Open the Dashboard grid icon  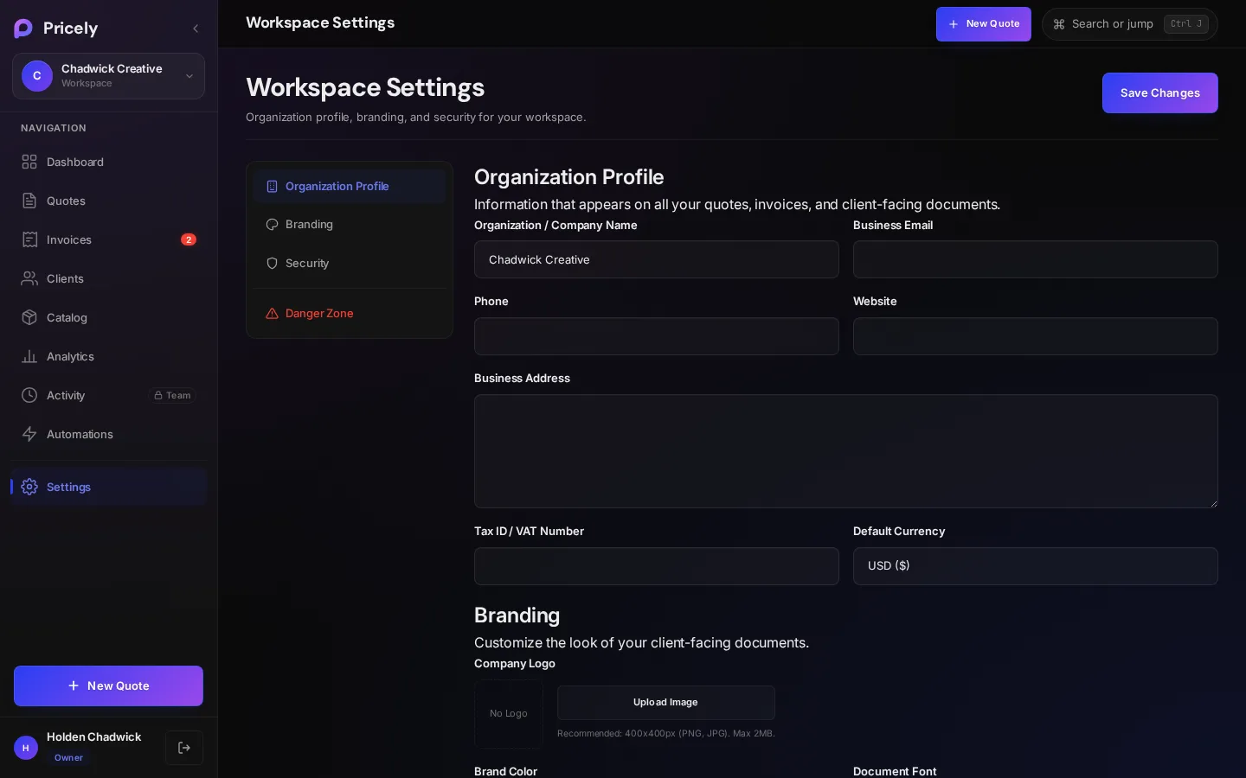tap(29, 162)
